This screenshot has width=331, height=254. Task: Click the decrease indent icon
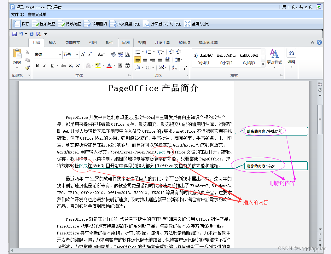tap(172, 52)
